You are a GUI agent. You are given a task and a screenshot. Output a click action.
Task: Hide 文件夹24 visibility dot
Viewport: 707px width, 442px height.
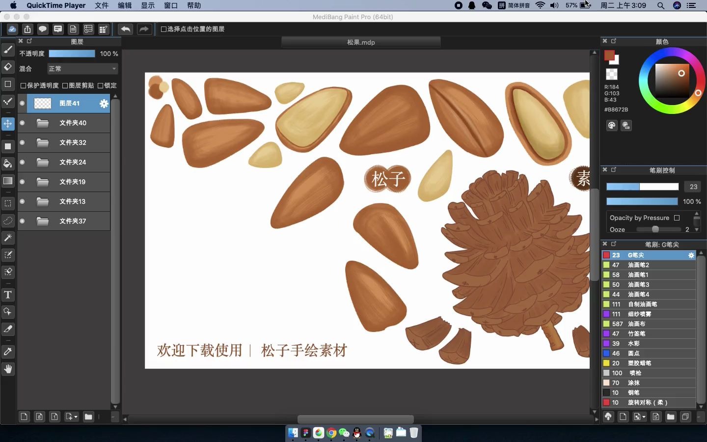(22, 162)
